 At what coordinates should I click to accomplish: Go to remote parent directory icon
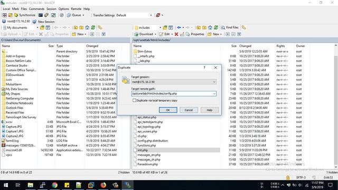pos(199,27)
